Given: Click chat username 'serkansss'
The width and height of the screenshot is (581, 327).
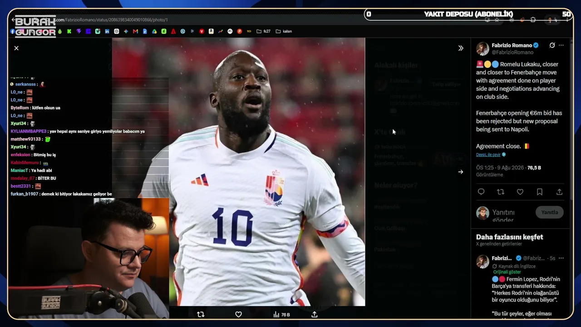Looking at the screenshot, I should click(26, 84).
